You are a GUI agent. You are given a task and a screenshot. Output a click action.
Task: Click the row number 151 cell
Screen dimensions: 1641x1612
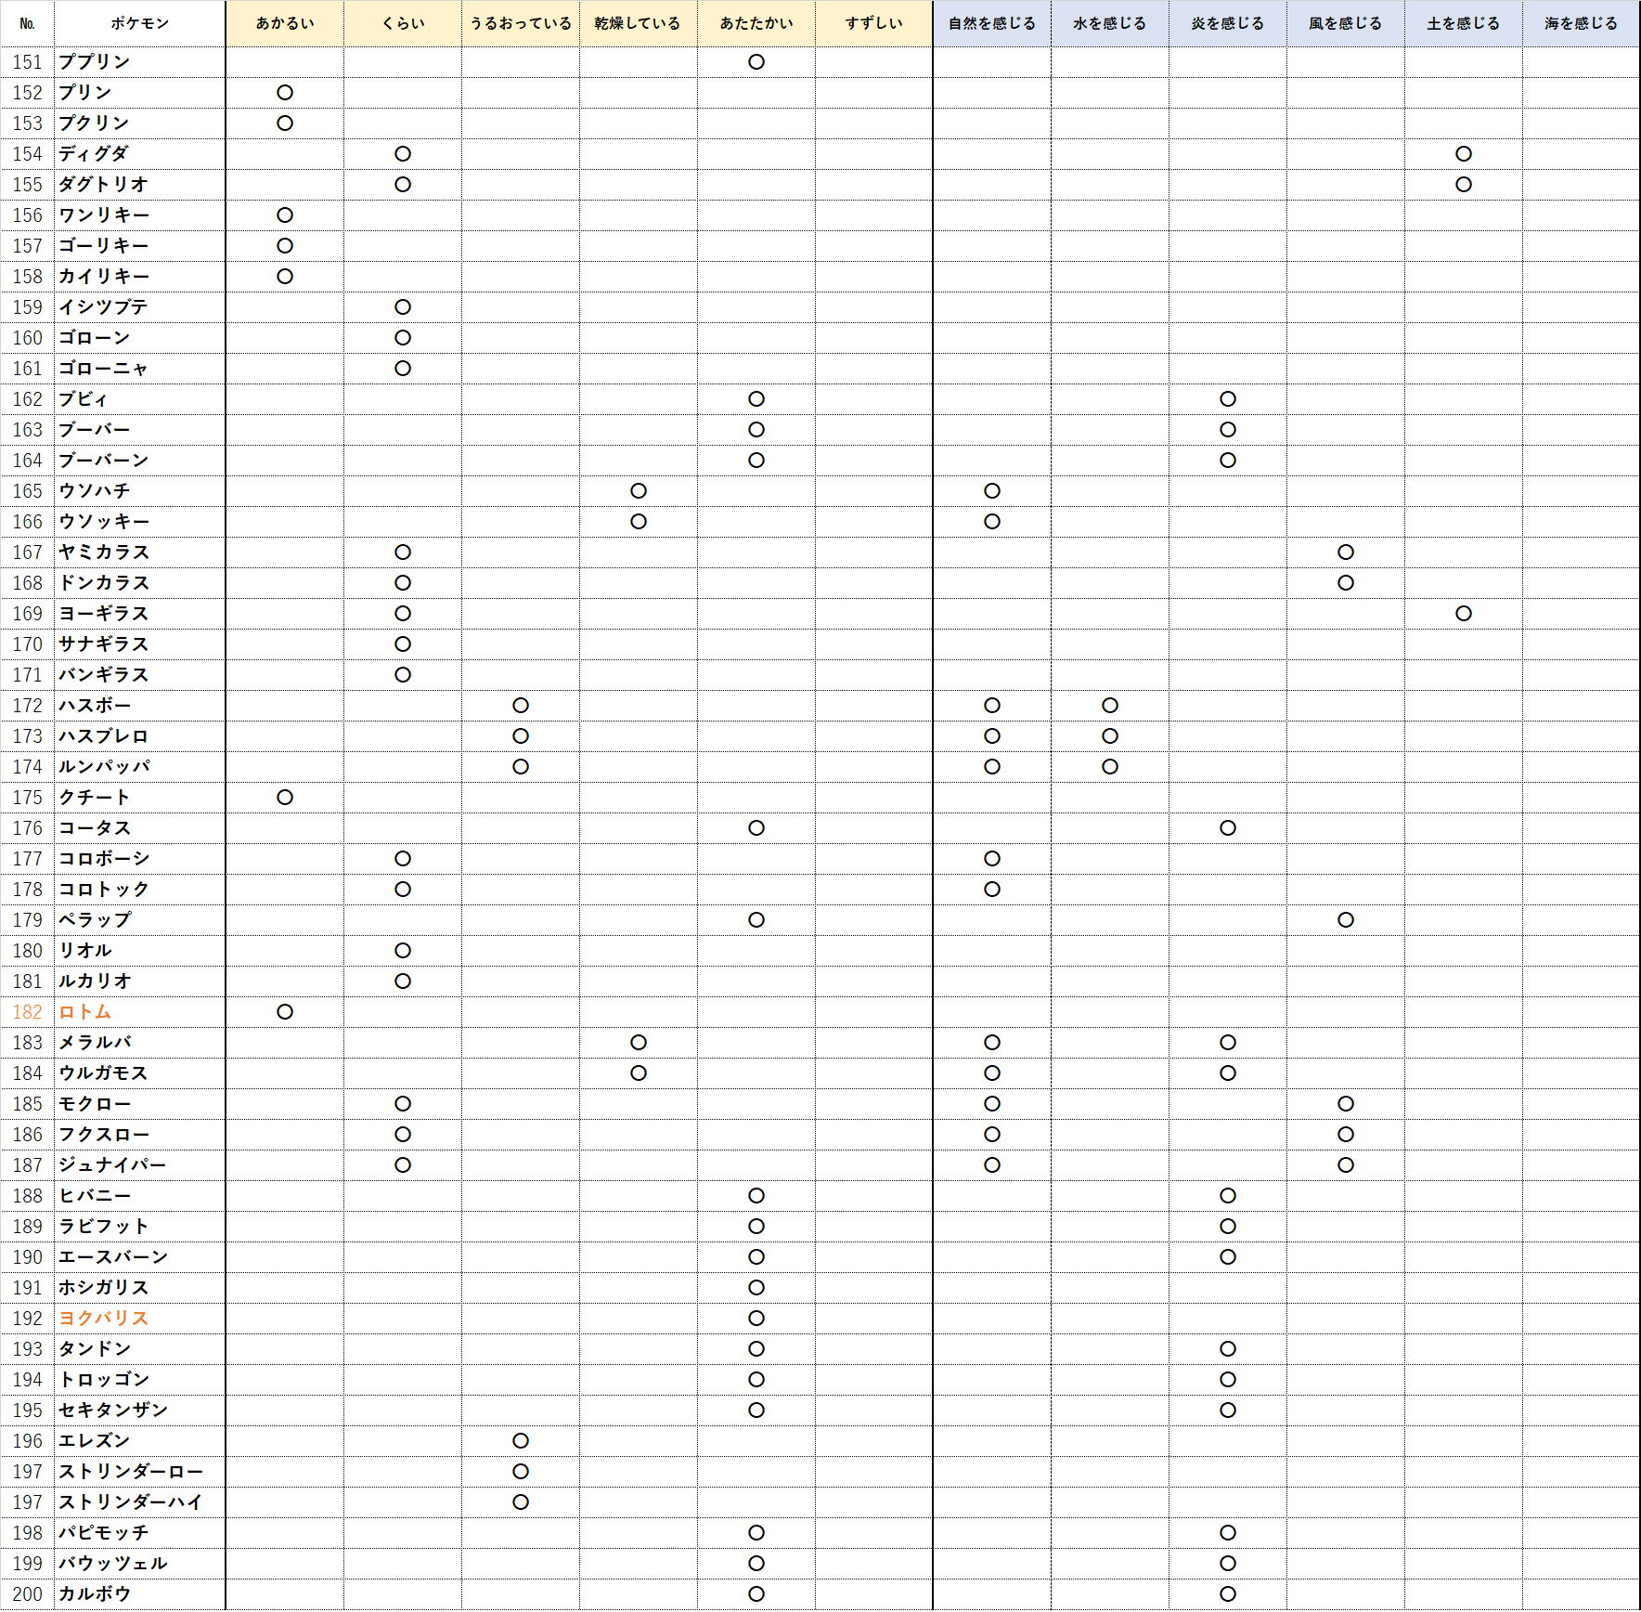pyautogui.click(x=28, y=62)
